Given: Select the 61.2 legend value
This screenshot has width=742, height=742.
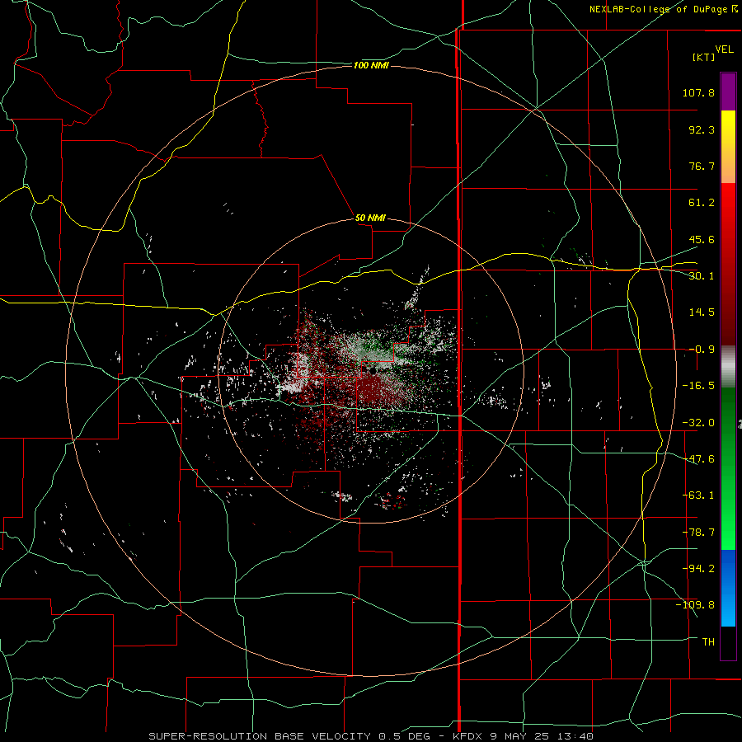Looking at the screenshot, I should click(702, 203).
